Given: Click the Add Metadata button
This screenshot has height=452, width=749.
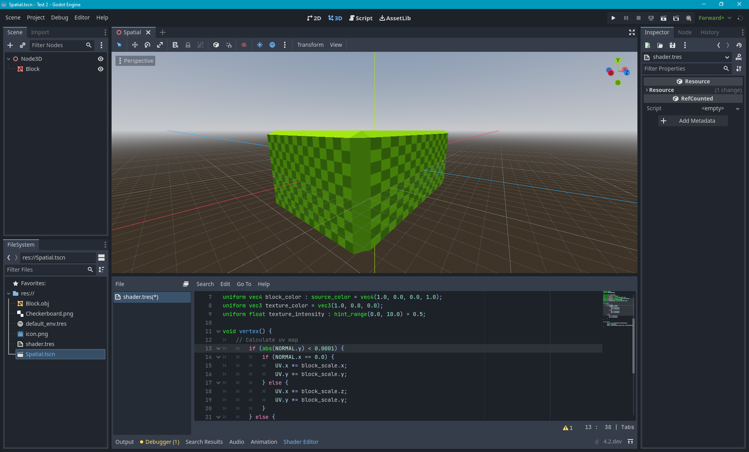Looking at the screenshot, I should click(693, 121).
